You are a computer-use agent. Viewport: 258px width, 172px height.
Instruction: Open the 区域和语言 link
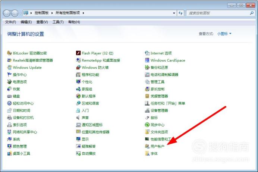click(90, 103)
